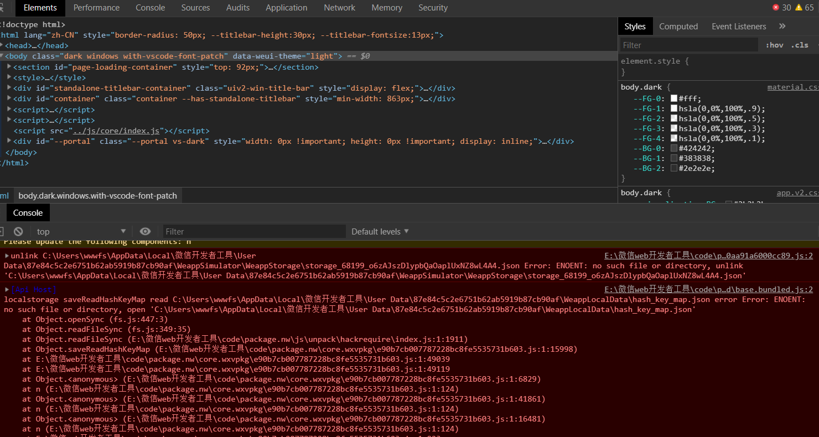Open the Security tab
This screenshot has width=819, height=437.
pos(433,8)
